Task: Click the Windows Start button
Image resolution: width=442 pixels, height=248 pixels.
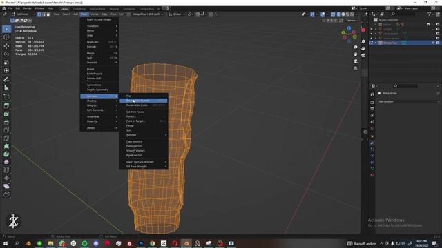Action: pos(6,243)
